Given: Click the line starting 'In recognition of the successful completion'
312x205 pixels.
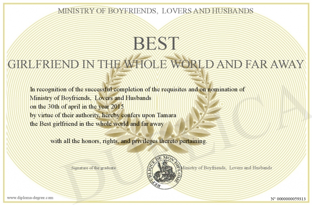Looking at the screenshot, I should [x=137, y=90].
